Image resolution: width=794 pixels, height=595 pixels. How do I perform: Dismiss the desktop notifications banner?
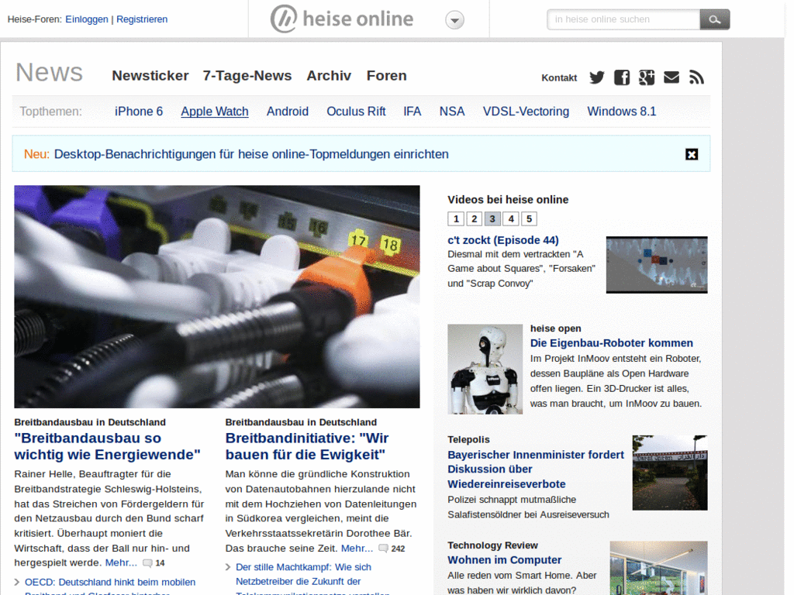[691, 154]
